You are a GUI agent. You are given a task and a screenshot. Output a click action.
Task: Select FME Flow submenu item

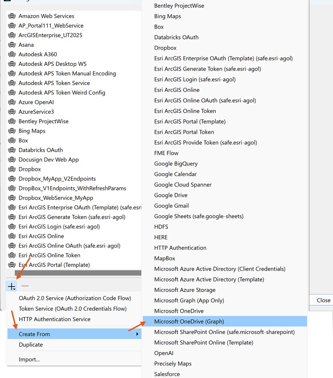click(x=166, y=153)
